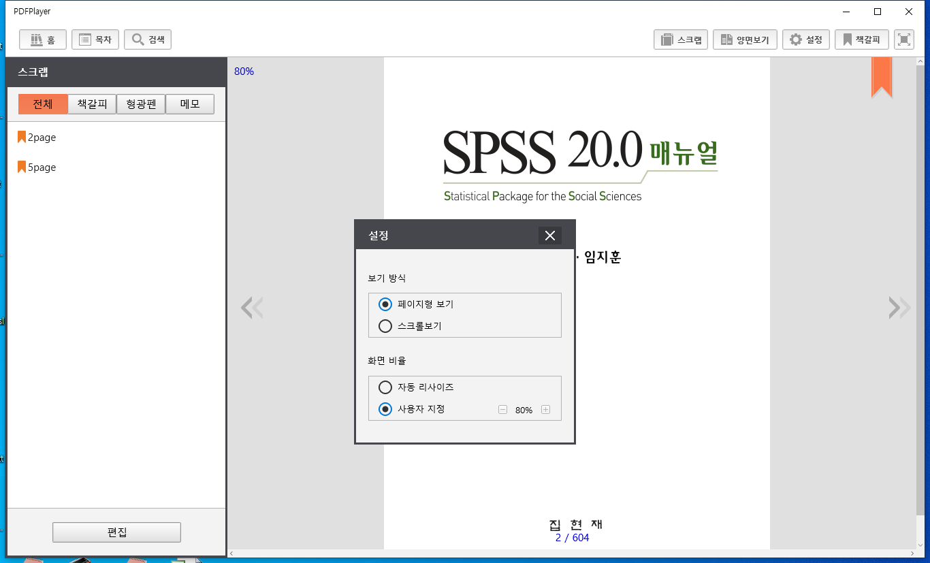The image size is (930, 563).
Task: Go to next page arrow
Action: 899,308
